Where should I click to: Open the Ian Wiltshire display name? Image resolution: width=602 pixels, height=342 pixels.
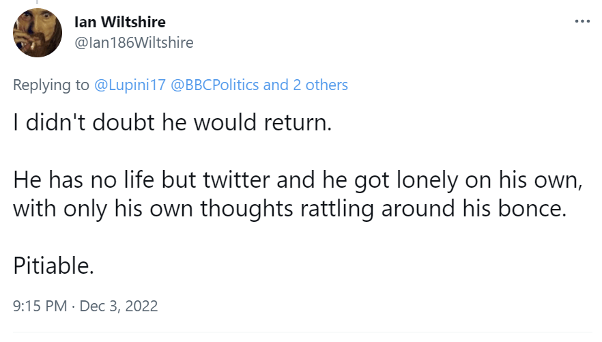pos(119,23)
